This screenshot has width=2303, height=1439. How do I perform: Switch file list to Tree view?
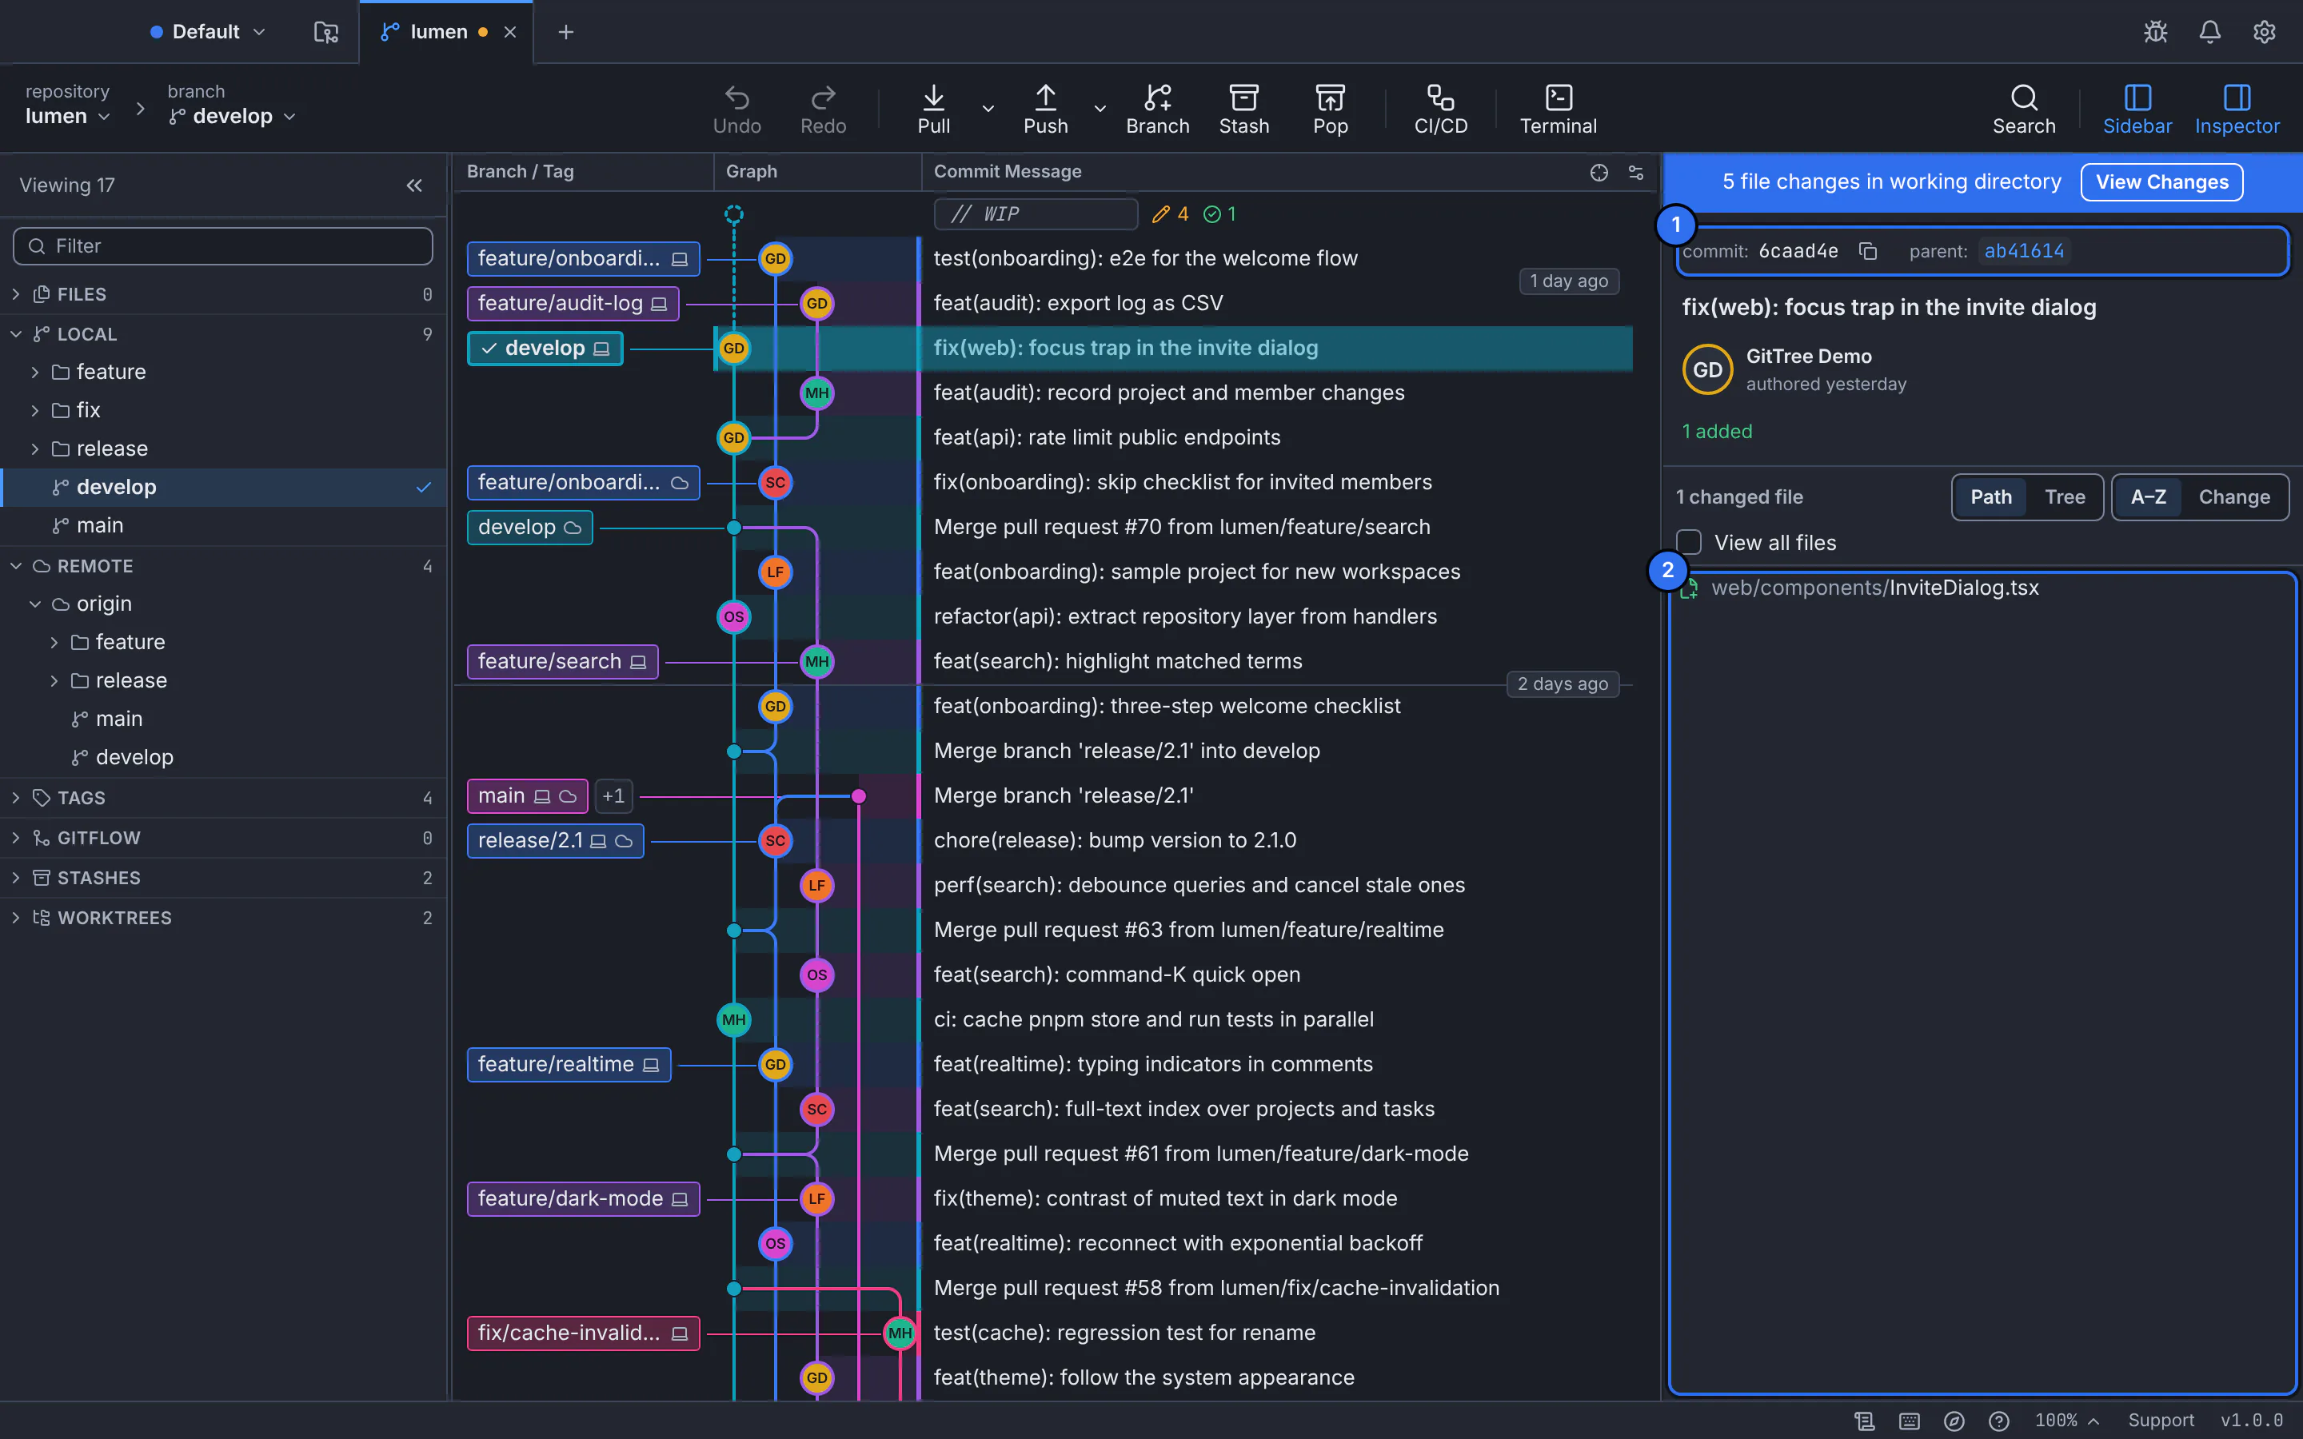pyautogui.click(x=2064, y=496)
